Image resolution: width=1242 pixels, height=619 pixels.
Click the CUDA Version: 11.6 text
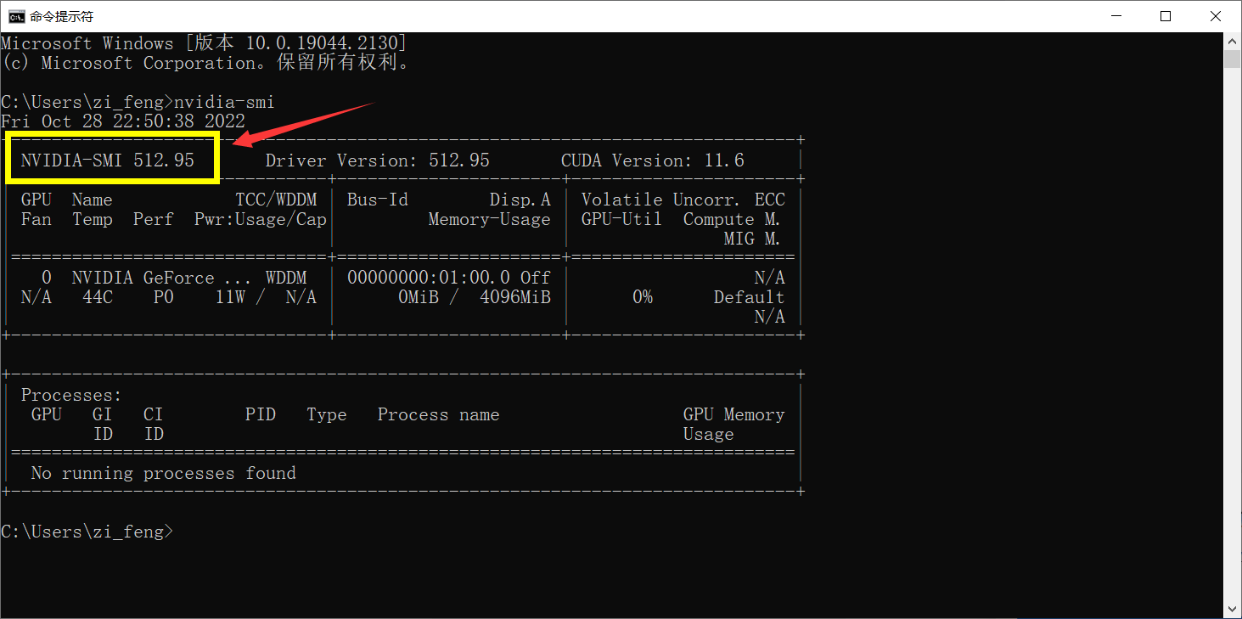652,160
